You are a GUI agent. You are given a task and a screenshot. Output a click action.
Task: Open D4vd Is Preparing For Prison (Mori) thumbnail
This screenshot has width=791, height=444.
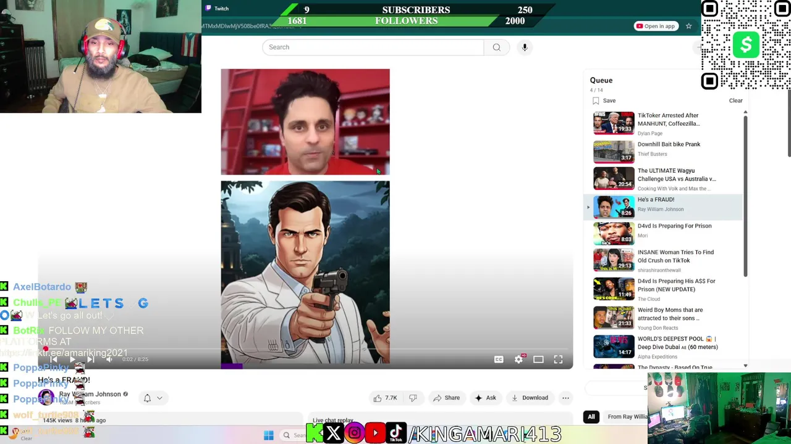[x=614, y=234]
